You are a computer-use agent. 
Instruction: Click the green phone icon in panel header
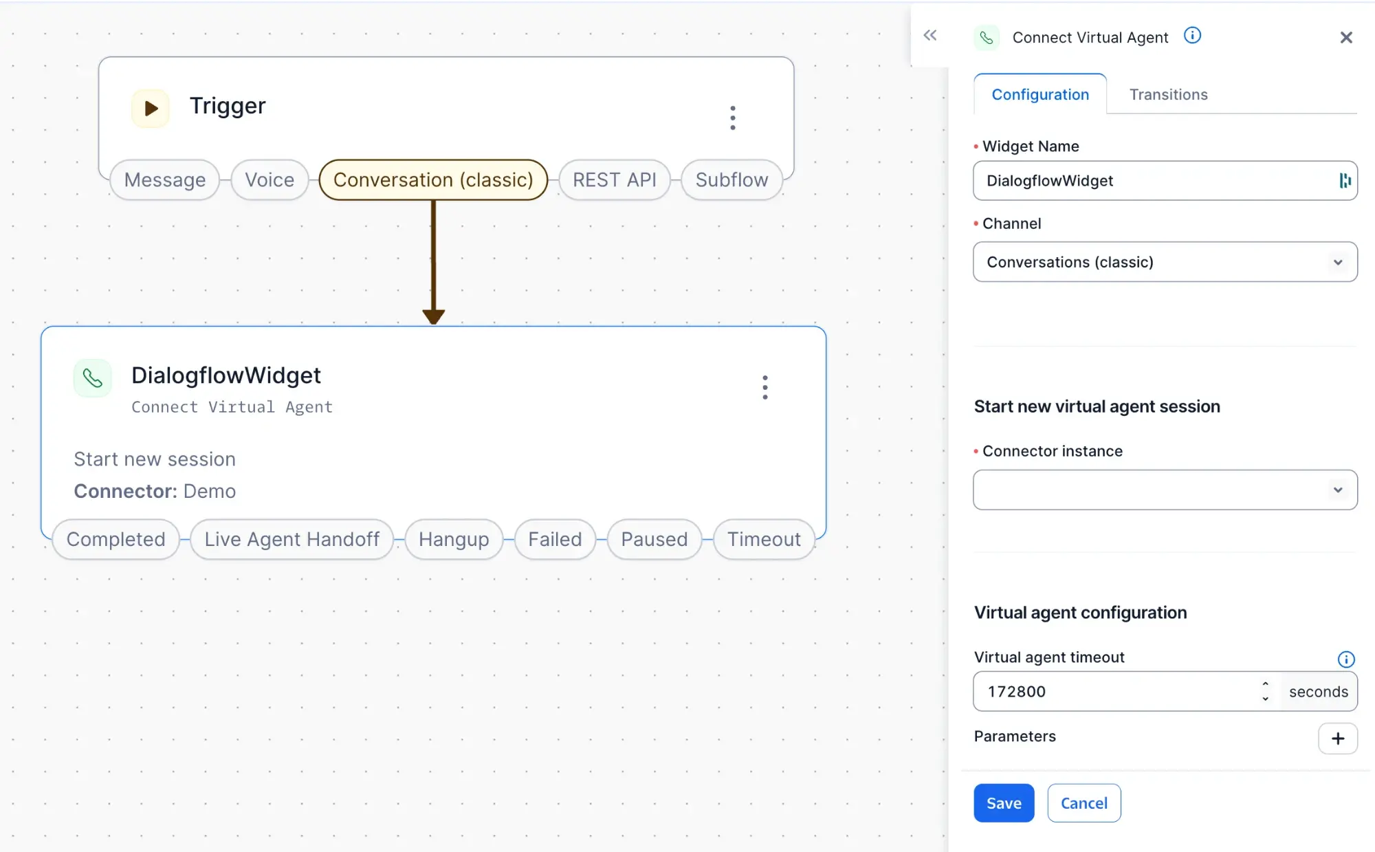click(x=987, y=37)
